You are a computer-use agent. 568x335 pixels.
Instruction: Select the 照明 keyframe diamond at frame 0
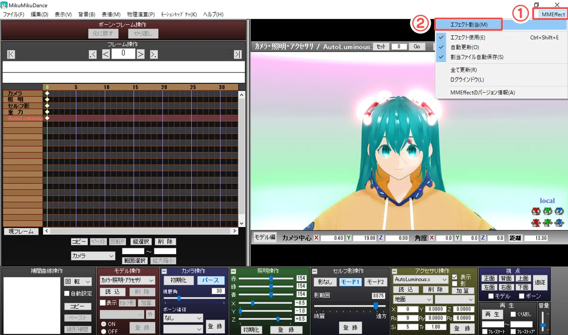click(47, 100)
